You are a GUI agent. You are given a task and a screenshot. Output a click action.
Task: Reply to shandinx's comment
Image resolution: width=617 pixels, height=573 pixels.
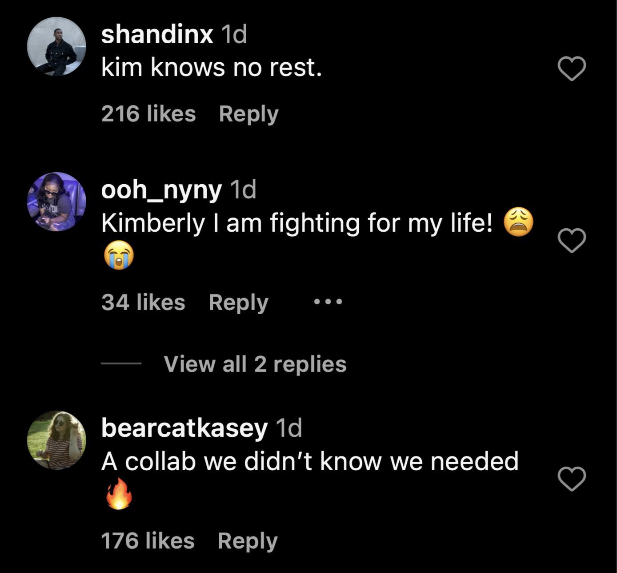pyautogui.click(x=248, y=114)
